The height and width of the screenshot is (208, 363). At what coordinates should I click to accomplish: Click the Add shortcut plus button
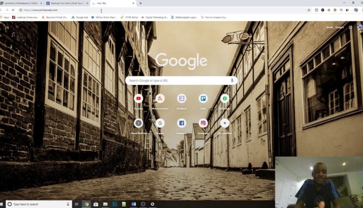click(x=225, y=123)
